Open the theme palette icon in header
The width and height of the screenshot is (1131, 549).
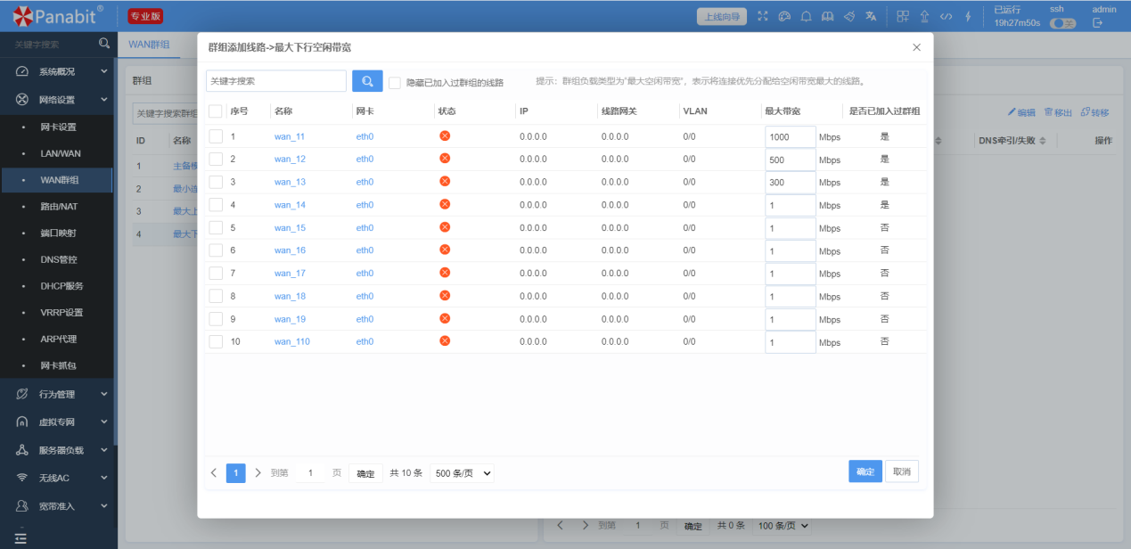click(784, 16)
